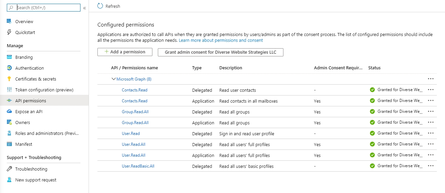Open ellipsis menu for Application Contacts.Read
Screen dimensions: 445x193
pos(431,101)
